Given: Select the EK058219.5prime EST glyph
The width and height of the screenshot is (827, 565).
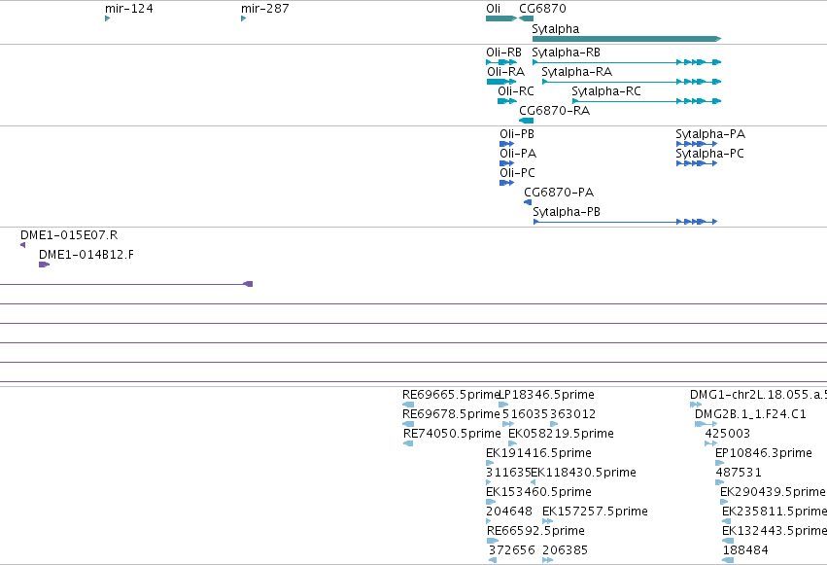Looking at the screenshot, I should pyautogui.click(x=512, y=443).
